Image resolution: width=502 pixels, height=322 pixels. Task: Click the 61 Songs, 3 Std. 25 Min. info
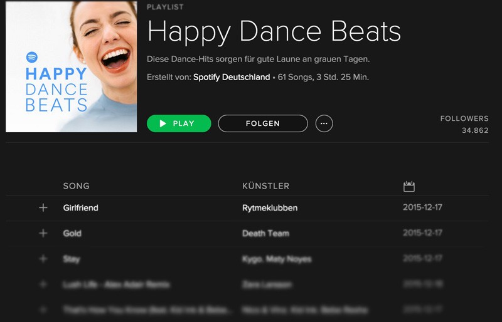(323, 77)
